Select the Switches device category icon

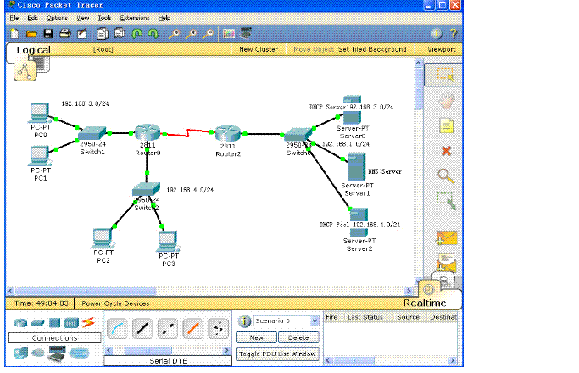[37, 323]
